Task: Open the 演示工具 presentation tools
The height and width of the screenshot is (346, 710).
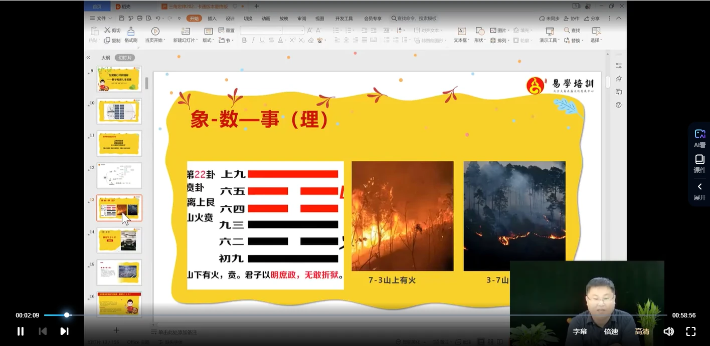Action: (550, 35)
